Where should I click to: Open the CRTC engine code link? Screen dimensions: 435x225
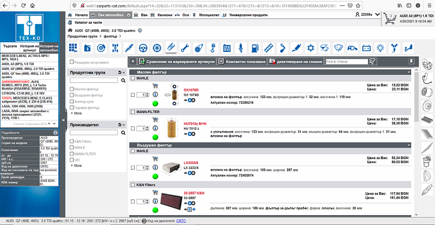[x=181, y=221]
